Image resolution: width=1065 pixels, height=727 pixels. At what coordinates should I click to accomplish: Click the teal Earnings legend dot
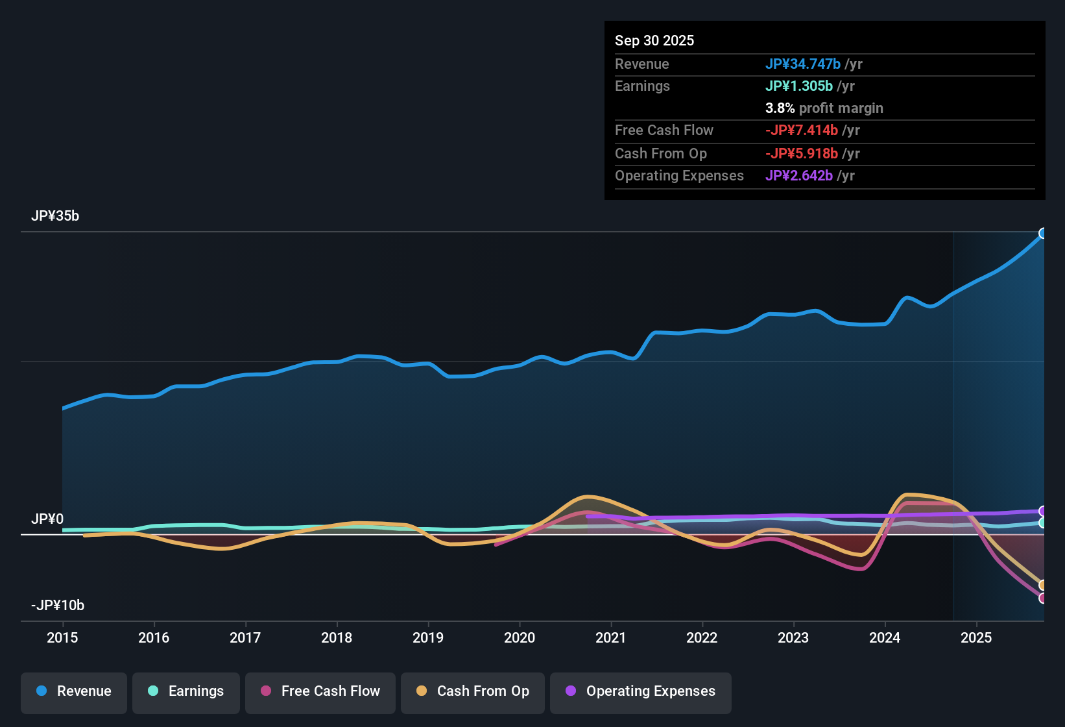[154, 691]
